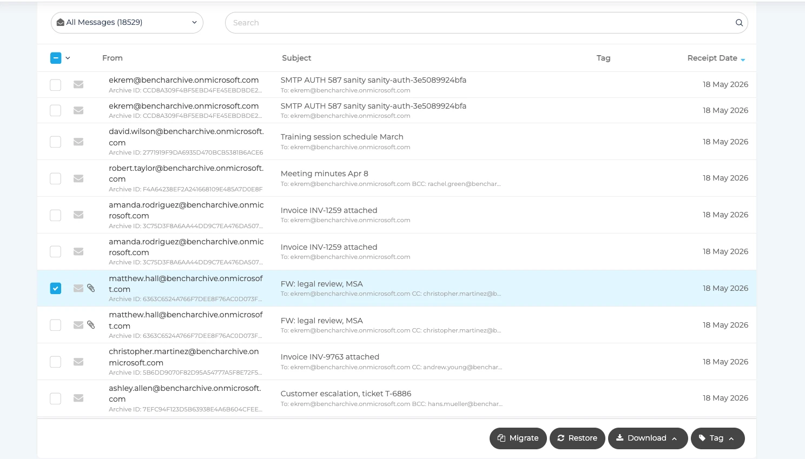Sort by the Subject column header
805x459 pixels.
tap(296, 58)
